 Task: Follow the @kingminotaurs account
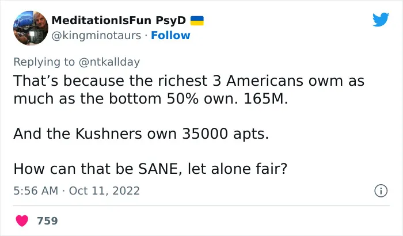(x=170, y=36)
